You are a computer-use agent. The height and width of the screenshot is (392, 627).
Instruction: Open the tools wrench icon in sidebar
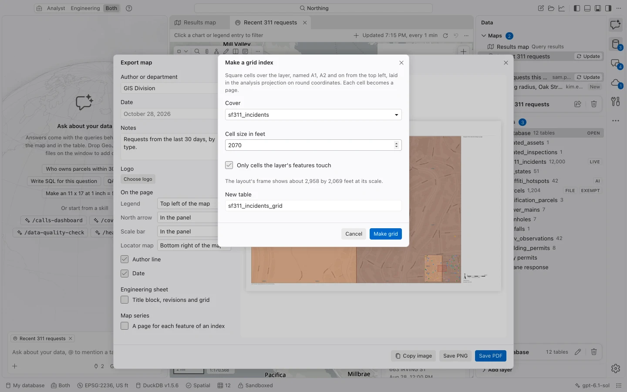click(x=616, y=101)
